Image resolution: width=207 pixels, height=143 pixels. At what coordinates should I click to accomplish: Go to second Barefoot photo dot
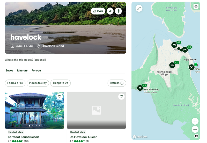pyautogui.click(x=33, y=126)
